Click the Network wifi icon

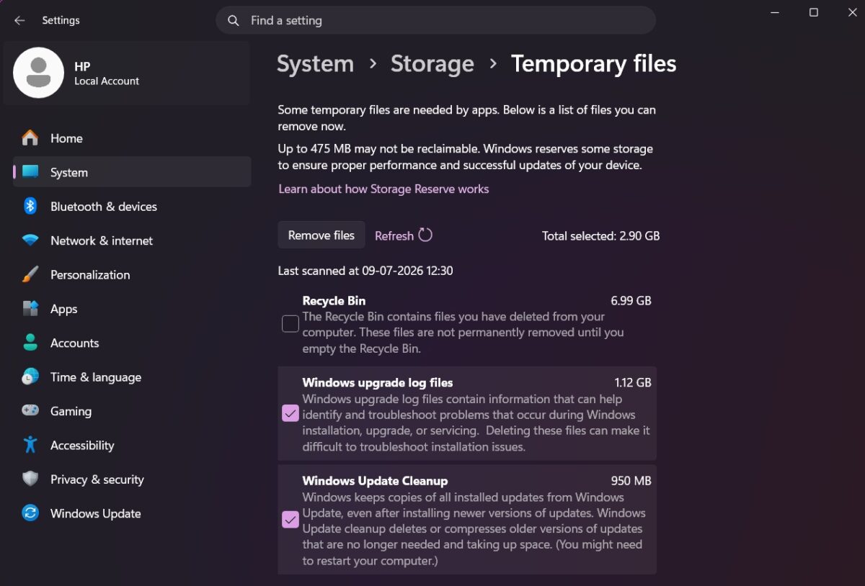coord(30,240)
